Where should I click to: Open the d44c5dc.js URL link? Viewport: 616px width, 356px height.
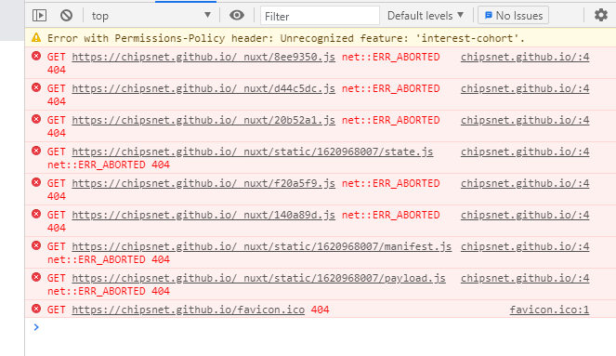pos(203,89)
